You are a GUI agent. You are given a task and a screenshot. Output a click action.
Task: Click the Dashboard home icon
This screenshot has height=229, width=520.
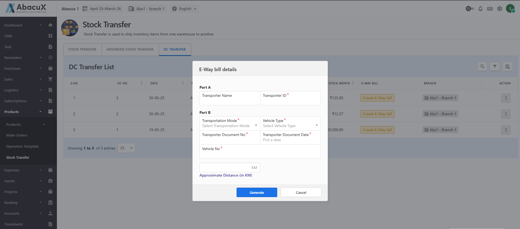[50, 25]
